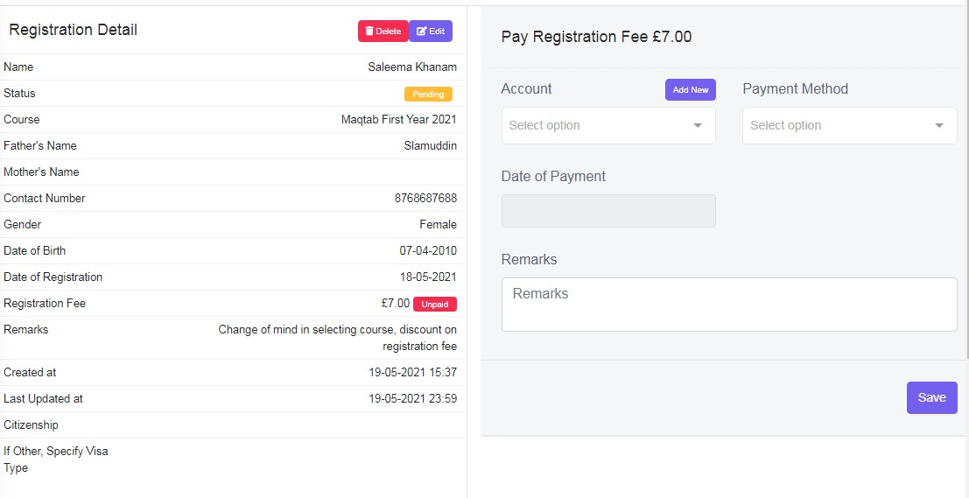Click the Account label
Viewport: 969px width, 498px height.
pyautogui.click(x=527, y=89)
